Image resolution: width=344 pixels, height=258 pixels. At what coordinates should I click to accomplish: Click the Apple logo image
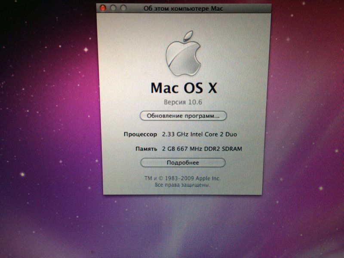(183, 54)
